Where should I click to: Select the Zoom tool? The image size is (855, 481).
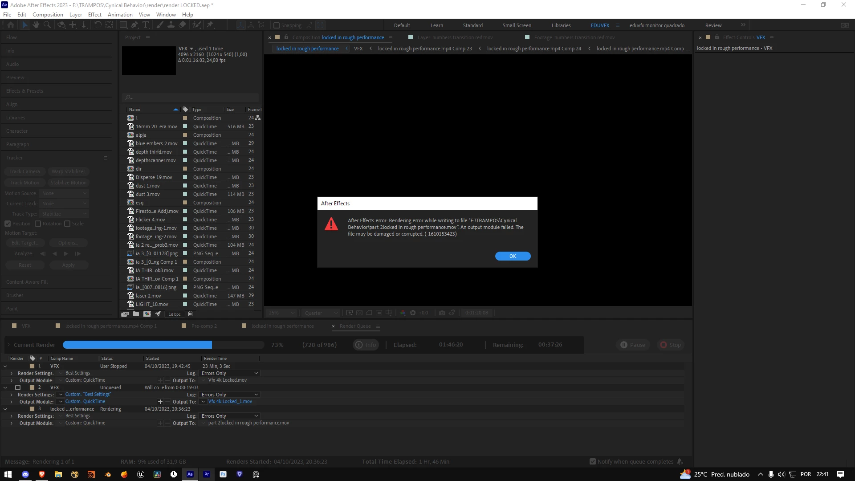[x=47, y=25]
